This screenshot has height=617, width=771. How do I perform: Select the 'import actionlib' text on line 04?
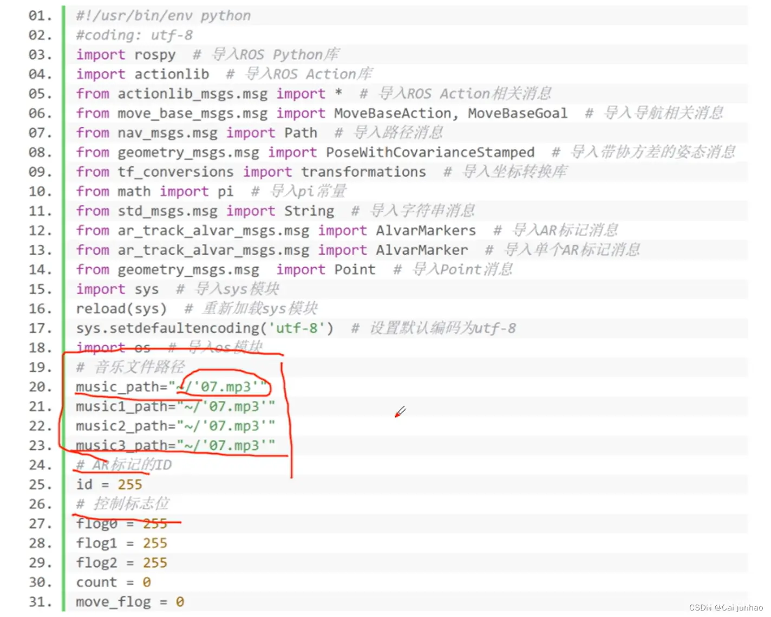click(x=142, y=74)
